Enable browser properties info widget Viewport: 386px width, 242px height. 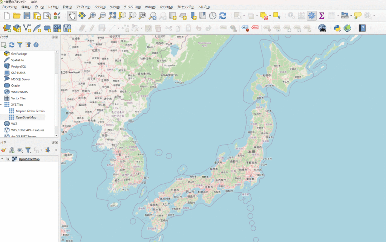pyautogui.click(x=36, y=45)
